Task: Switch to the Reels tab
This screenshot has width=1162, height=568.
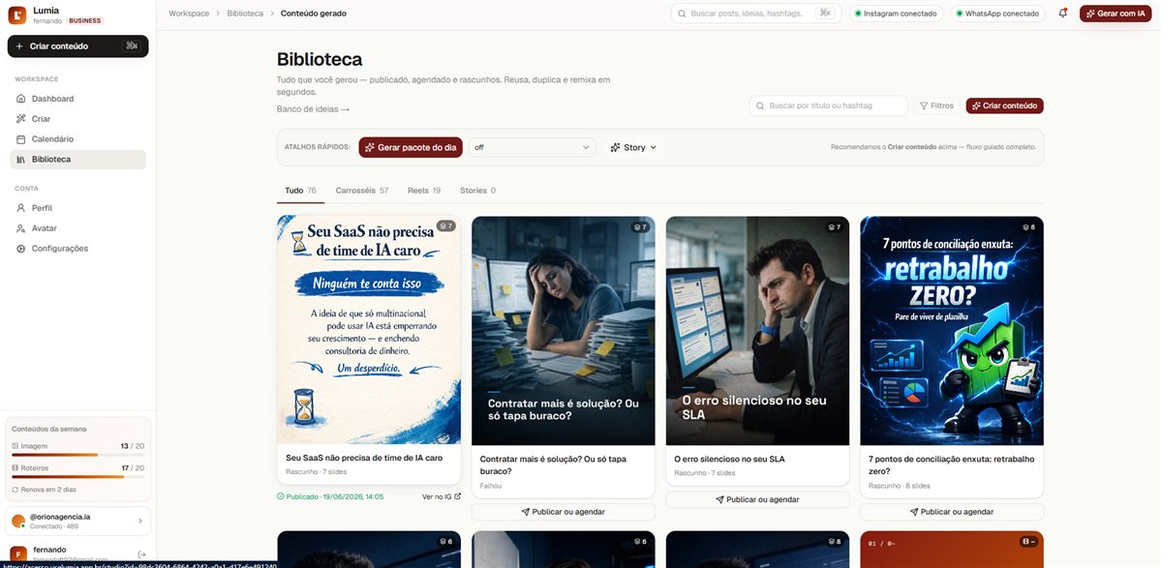Action: (x=424, y=191)
